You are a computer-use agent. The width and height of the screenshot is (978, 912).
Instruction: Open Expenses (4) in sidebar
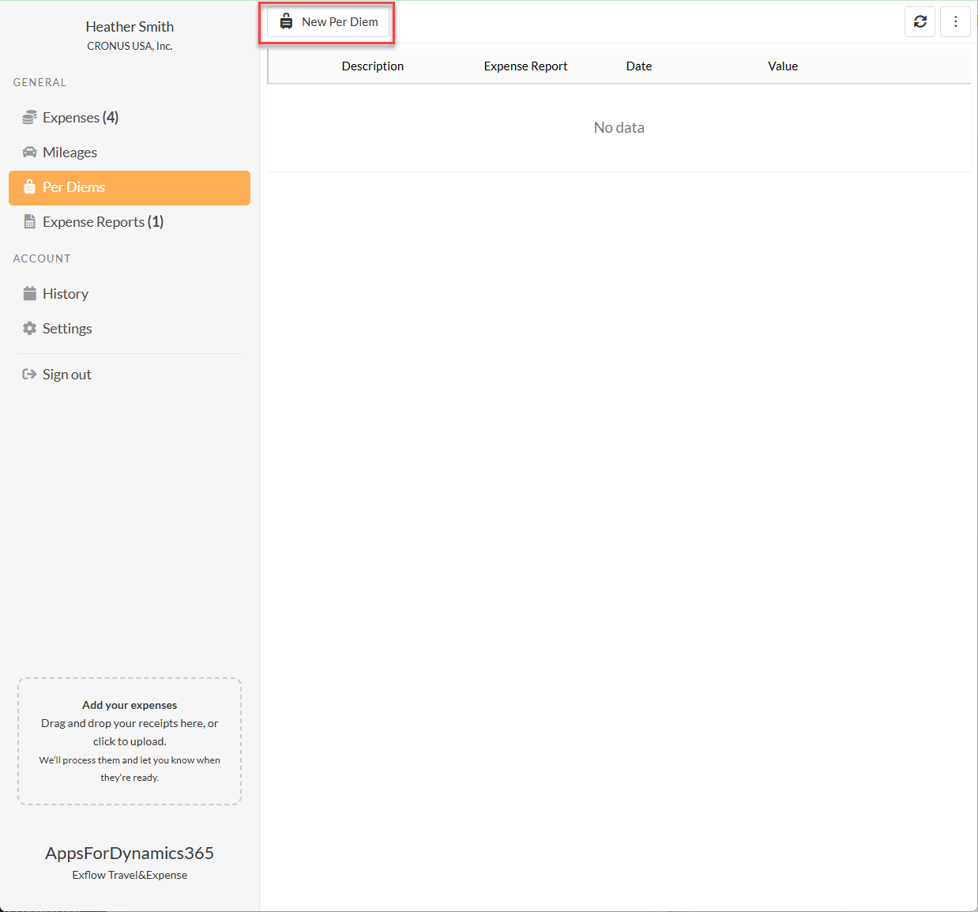click(x=81, y=118)
